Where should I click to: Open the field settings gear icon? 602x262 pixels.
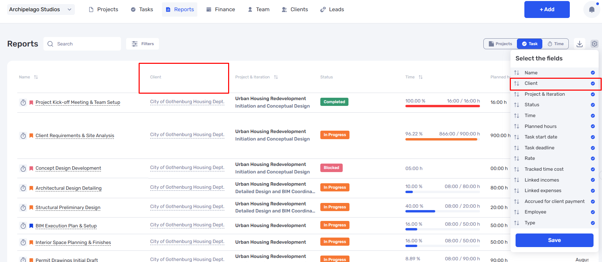tap(594, 44)
